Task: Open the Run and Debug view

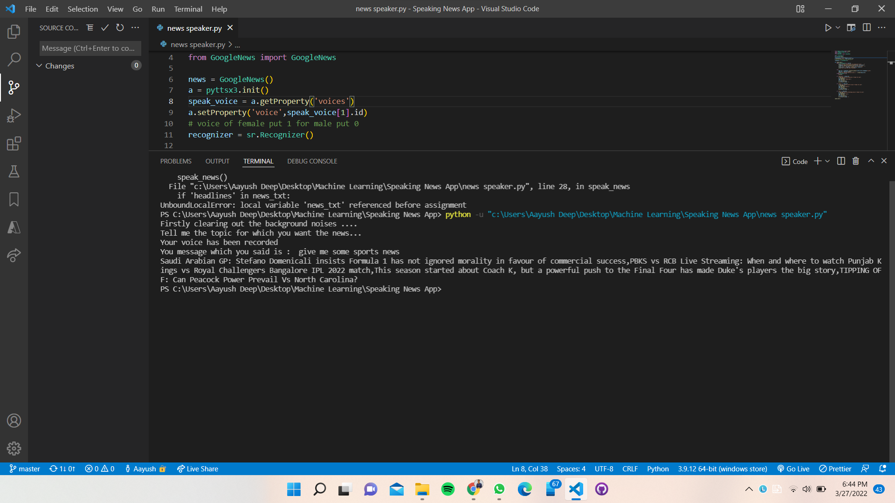Action: pos(14,116)
